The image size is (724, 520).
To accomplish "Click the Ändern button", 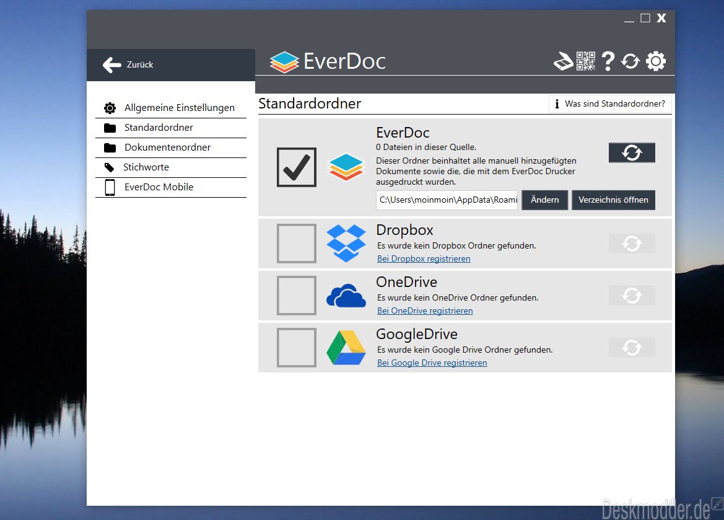I will (544, 200).
